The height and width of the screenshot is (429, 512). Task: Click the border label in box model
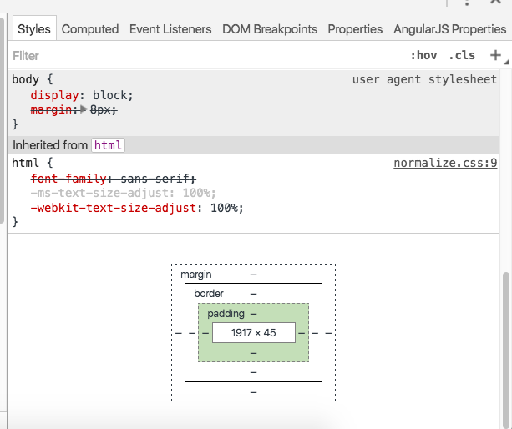tap(209, 294)
